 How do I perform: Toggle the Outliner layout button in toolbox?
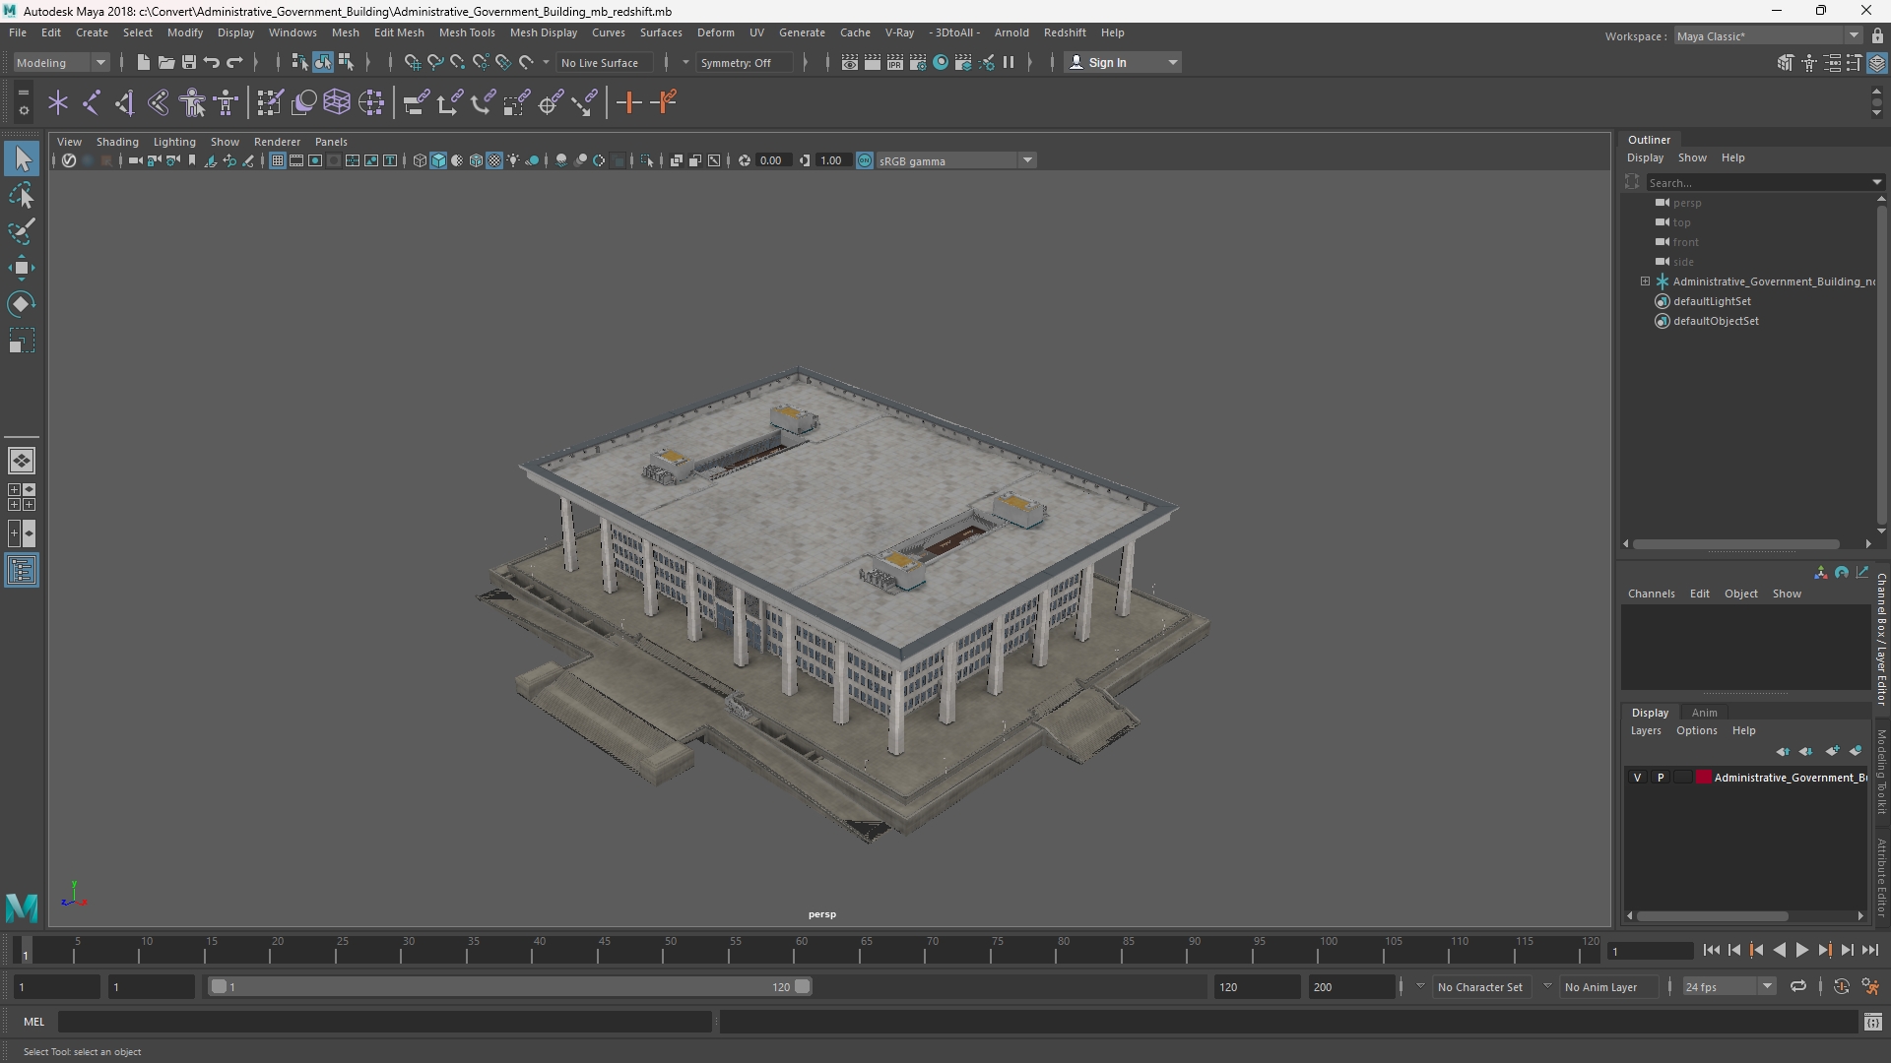click(x=22, y=571)
